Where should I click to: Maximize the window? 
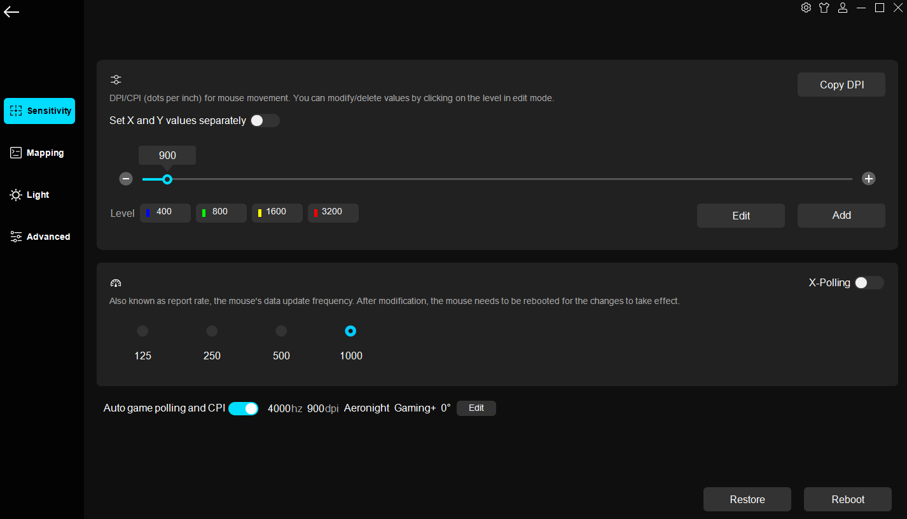880,8
